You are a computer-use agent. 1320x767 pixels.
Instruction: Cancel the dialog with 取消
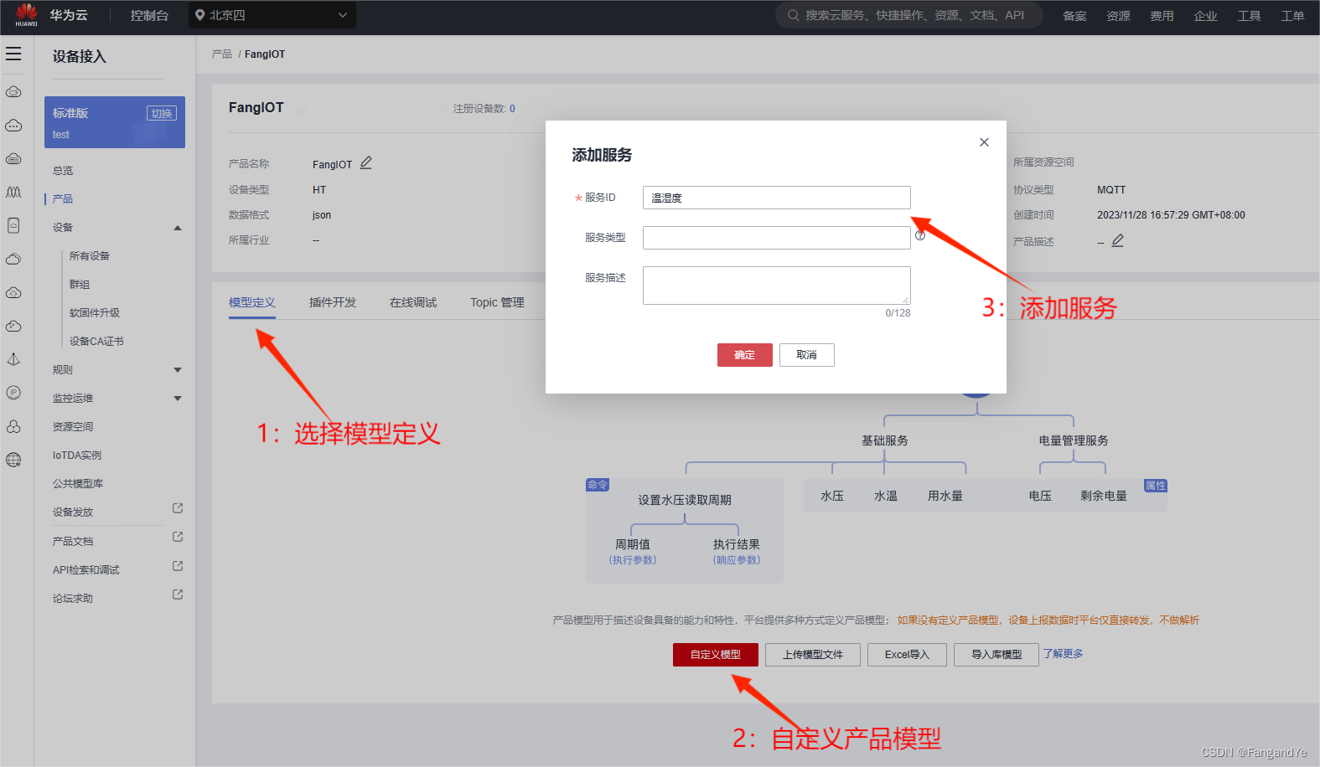tap(807, 355)
